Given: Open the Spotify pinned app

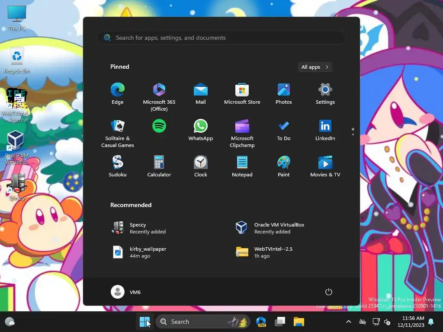Looking at the screenshot, I should (159, 126).
